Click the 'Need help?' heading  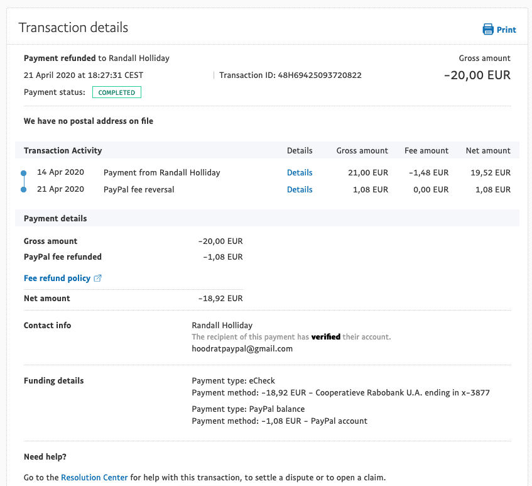point(45,457)
